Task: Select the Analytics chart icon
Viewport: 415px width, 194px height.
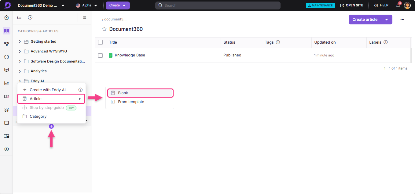Action: coord(6,83)
